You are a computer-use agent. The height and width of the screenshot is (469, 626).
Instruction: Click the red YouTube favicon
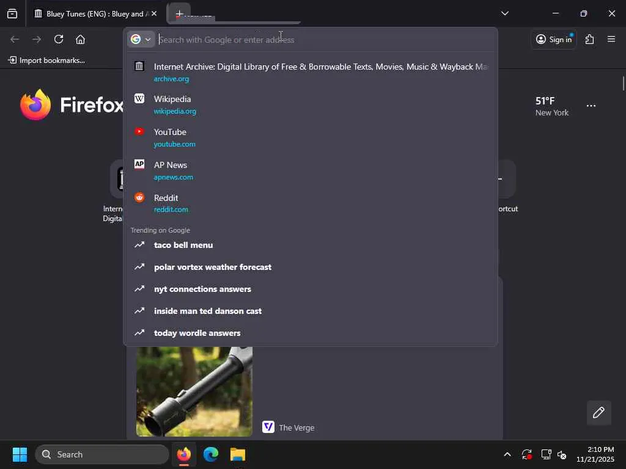pos(139,131)
